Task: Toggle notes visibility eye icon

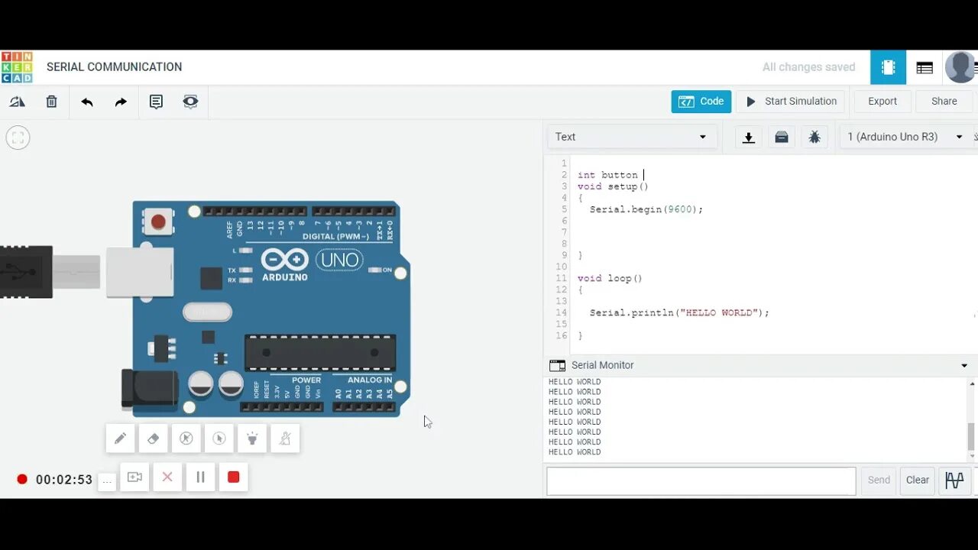Action: click(x=190, y=102)
